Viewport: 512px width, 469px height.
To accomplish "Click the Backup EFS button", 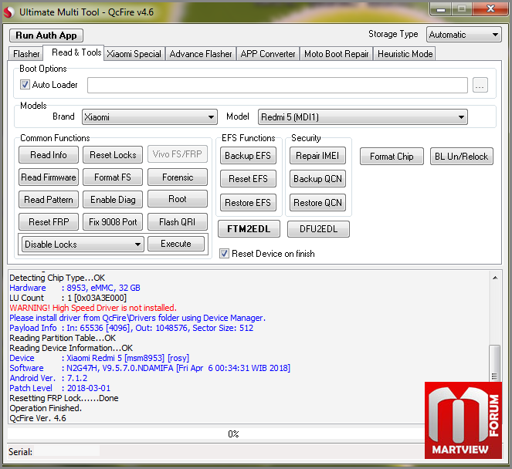I will click(x=248, y=156).
